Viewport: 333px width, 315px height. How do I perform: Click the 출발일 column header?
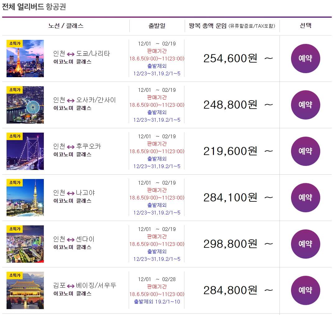click(157, 26)
